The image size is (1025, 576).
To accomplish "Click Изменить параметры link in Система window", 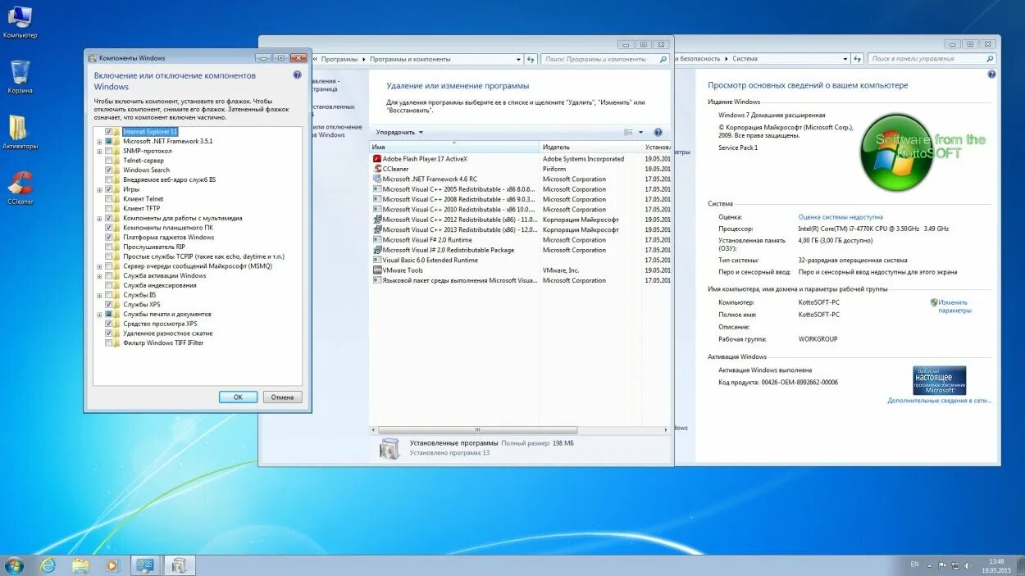I will coord(954,306).
